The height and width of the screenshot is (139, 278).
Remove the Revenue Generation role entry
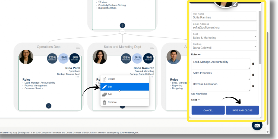click(253, 86)
